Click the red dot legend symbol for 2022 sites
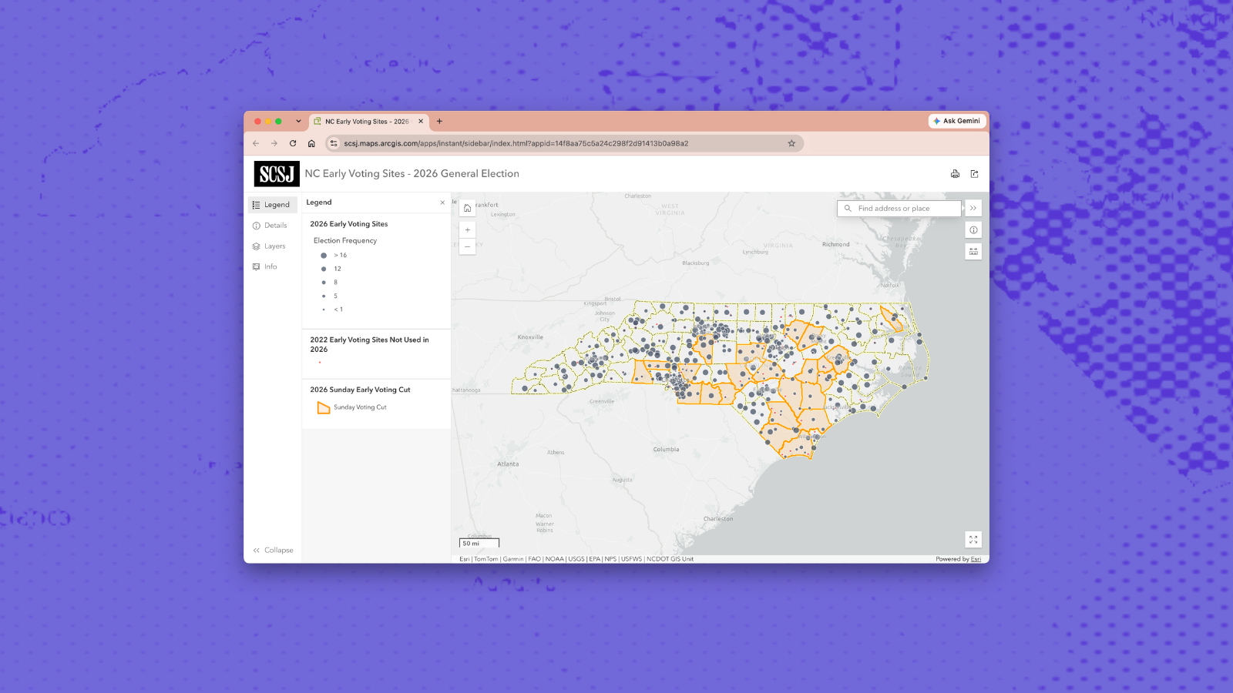The height and width of the screenshot is (693, 1233). click(x=320, y=363)
